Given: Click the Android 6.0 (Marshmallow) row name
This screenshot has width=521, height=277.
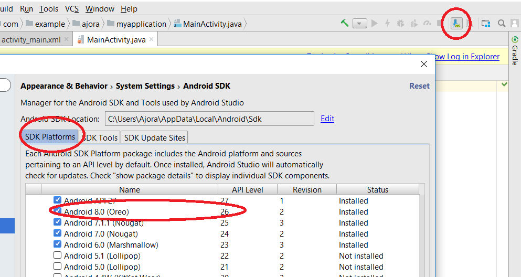Looking at the screenshot, I should coord(111,245).
